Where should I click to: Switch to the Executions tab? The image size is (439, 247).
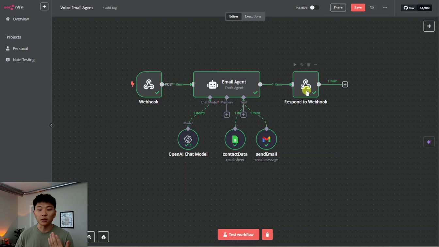(x=253, y=16)
